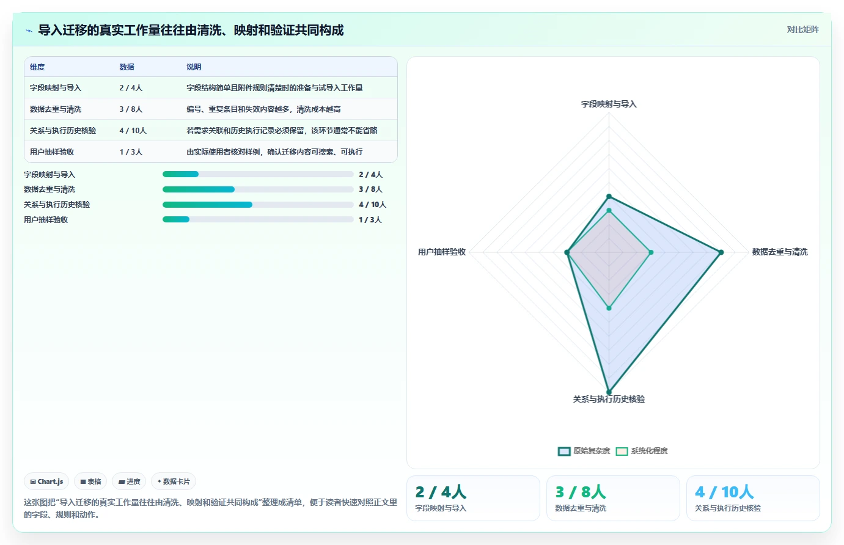The image size is (844, 545).
Task: Click the 用户抽样验收 progress bar
Action: 258,219
